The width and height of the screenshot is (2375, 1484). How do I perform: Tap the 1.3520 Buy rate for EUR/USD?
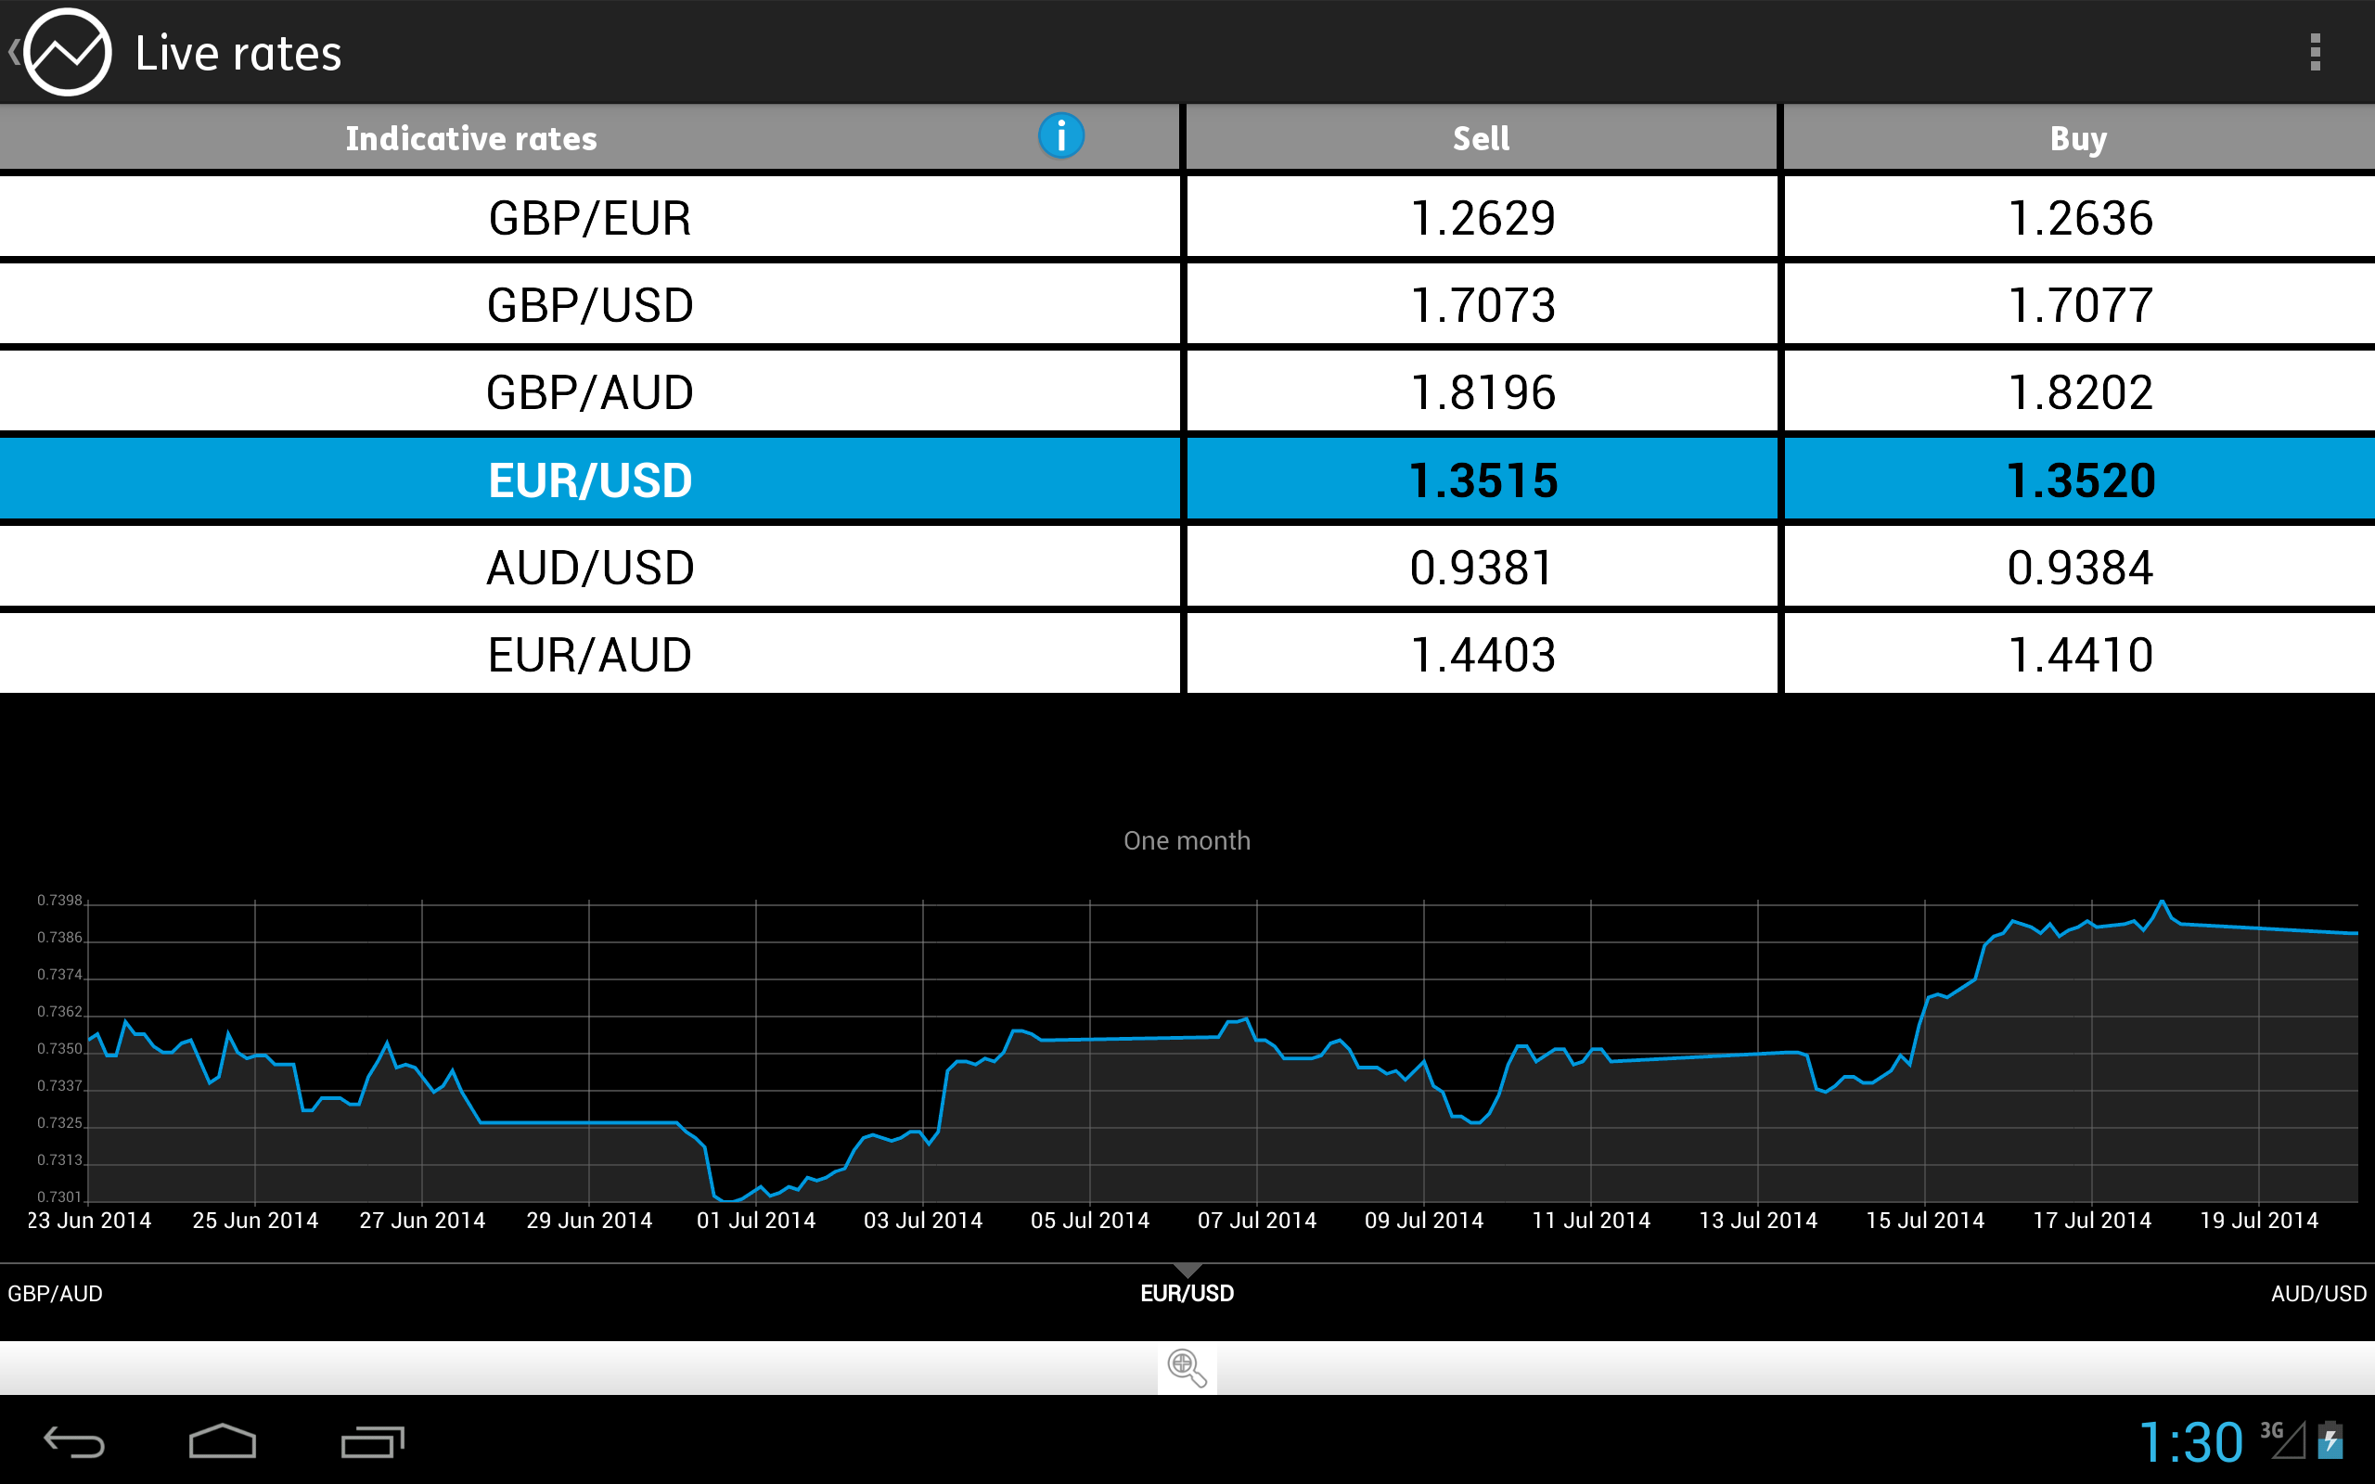pos(2079,478)
